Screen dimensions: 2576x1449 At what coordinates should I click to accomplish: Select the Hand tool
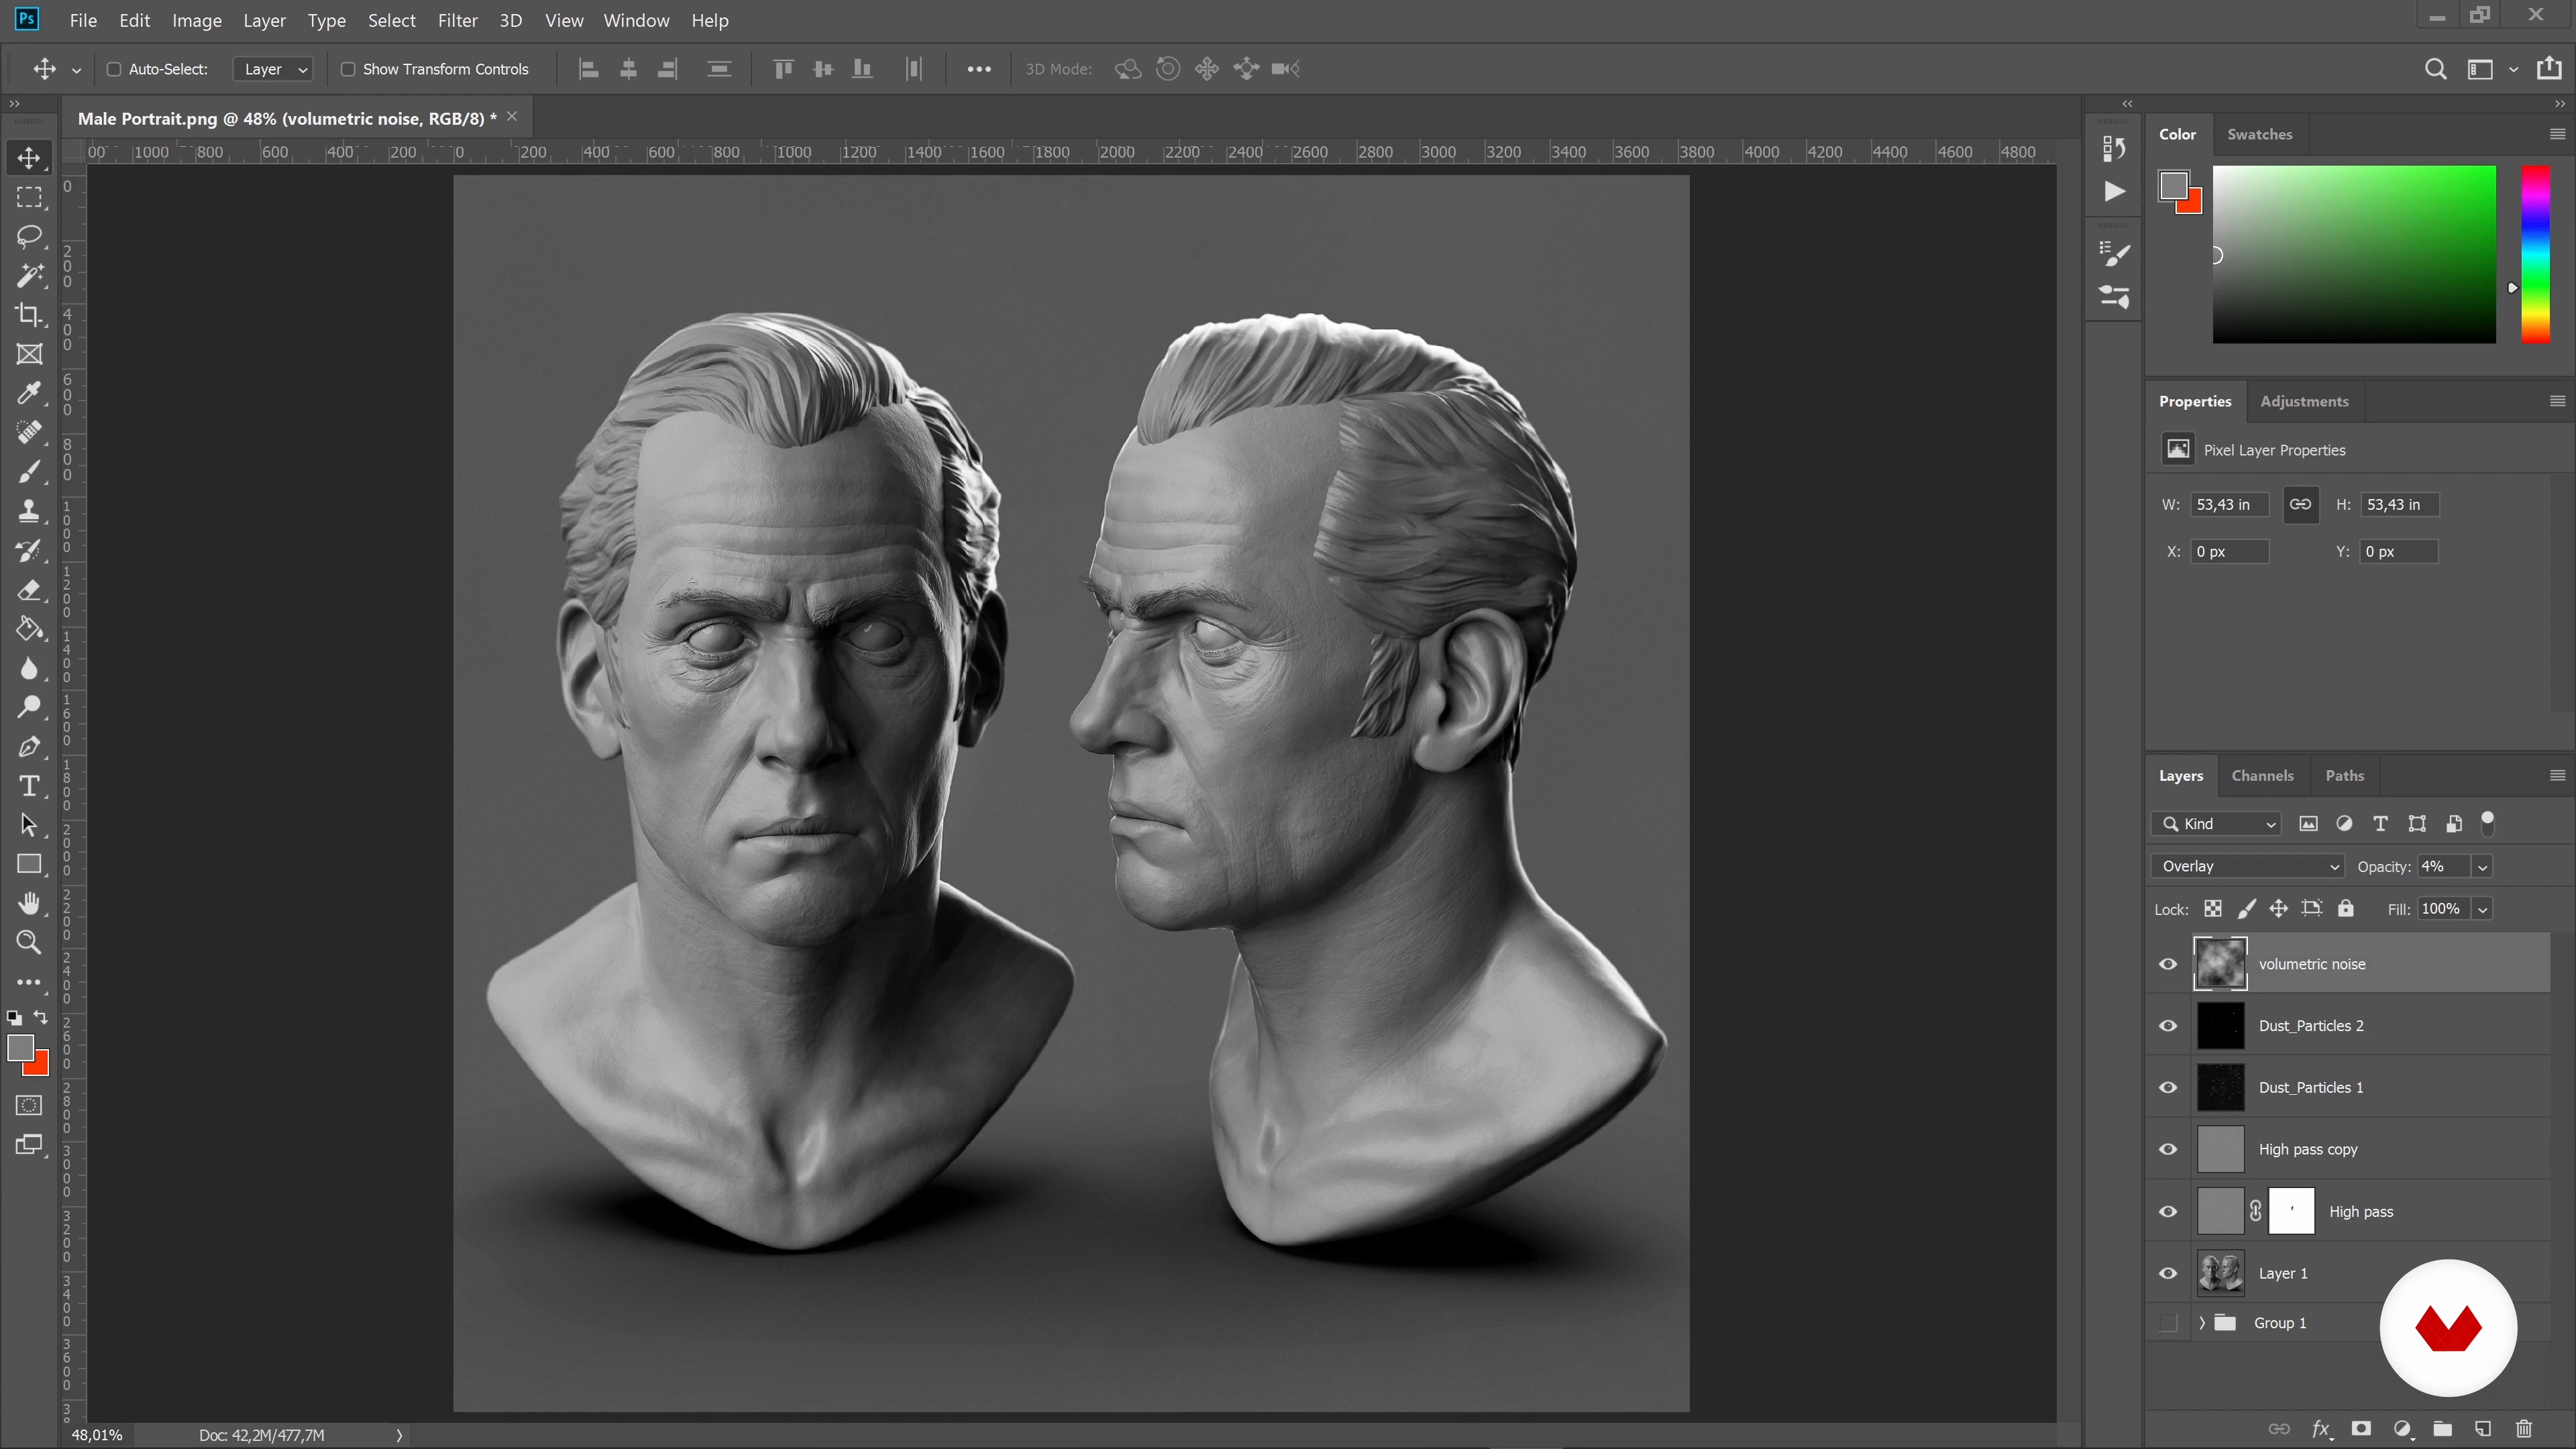(x=29, y=904)
